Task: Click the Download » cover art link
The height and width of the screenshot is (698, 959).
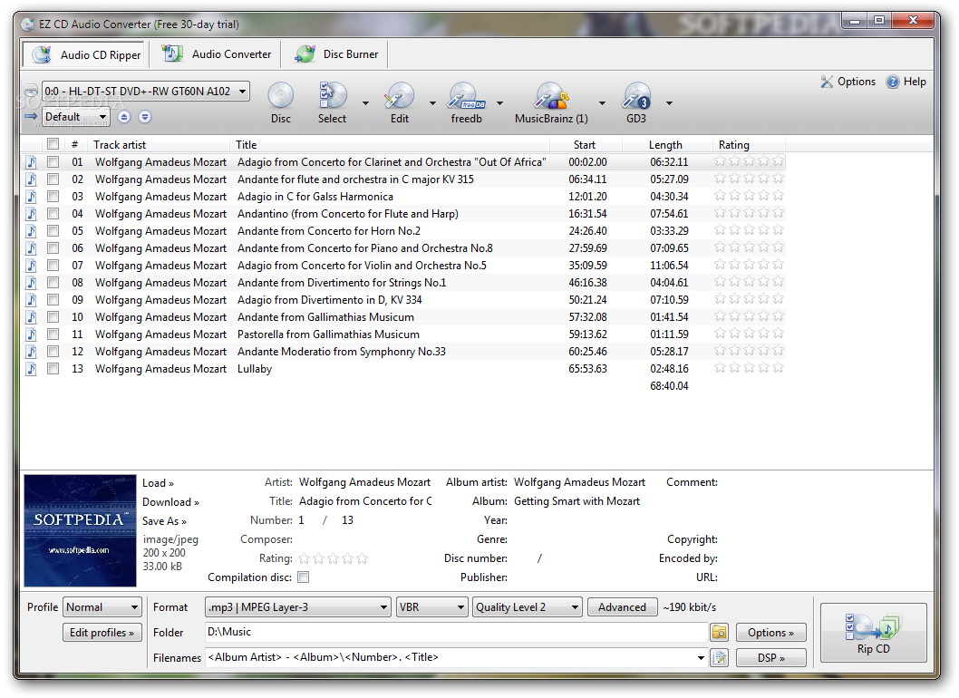Action: coord(170,502)
